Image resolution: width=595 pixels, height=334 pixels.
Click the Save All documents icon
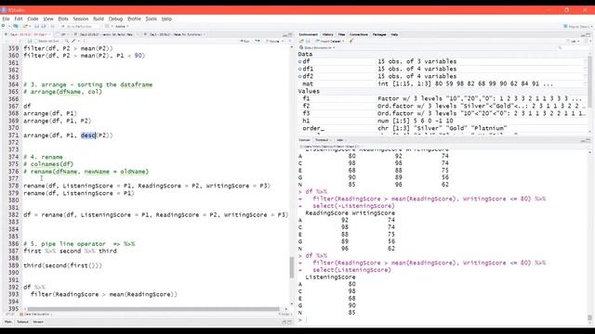(x=44, y=26)
